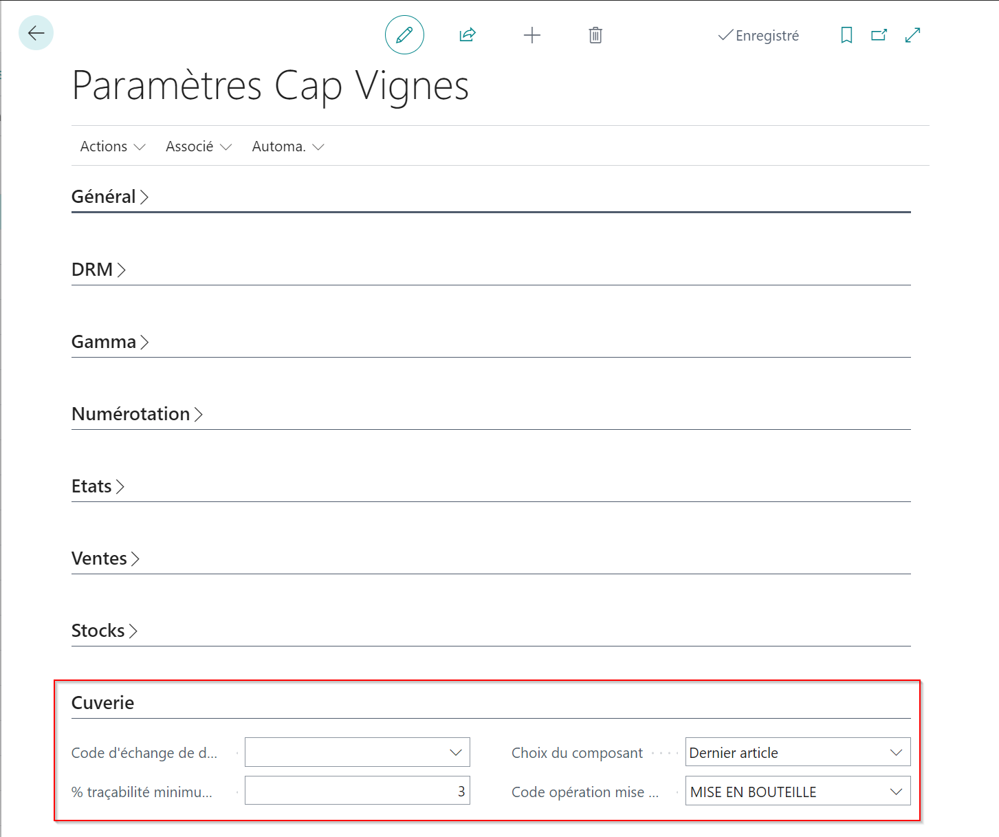Expand the page to full screen
The image size is (999, 837).
(x=912, y=34)
